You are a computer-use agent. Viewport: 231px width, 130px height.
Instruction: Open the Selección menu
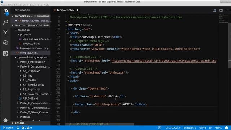[x=18, y=5]
